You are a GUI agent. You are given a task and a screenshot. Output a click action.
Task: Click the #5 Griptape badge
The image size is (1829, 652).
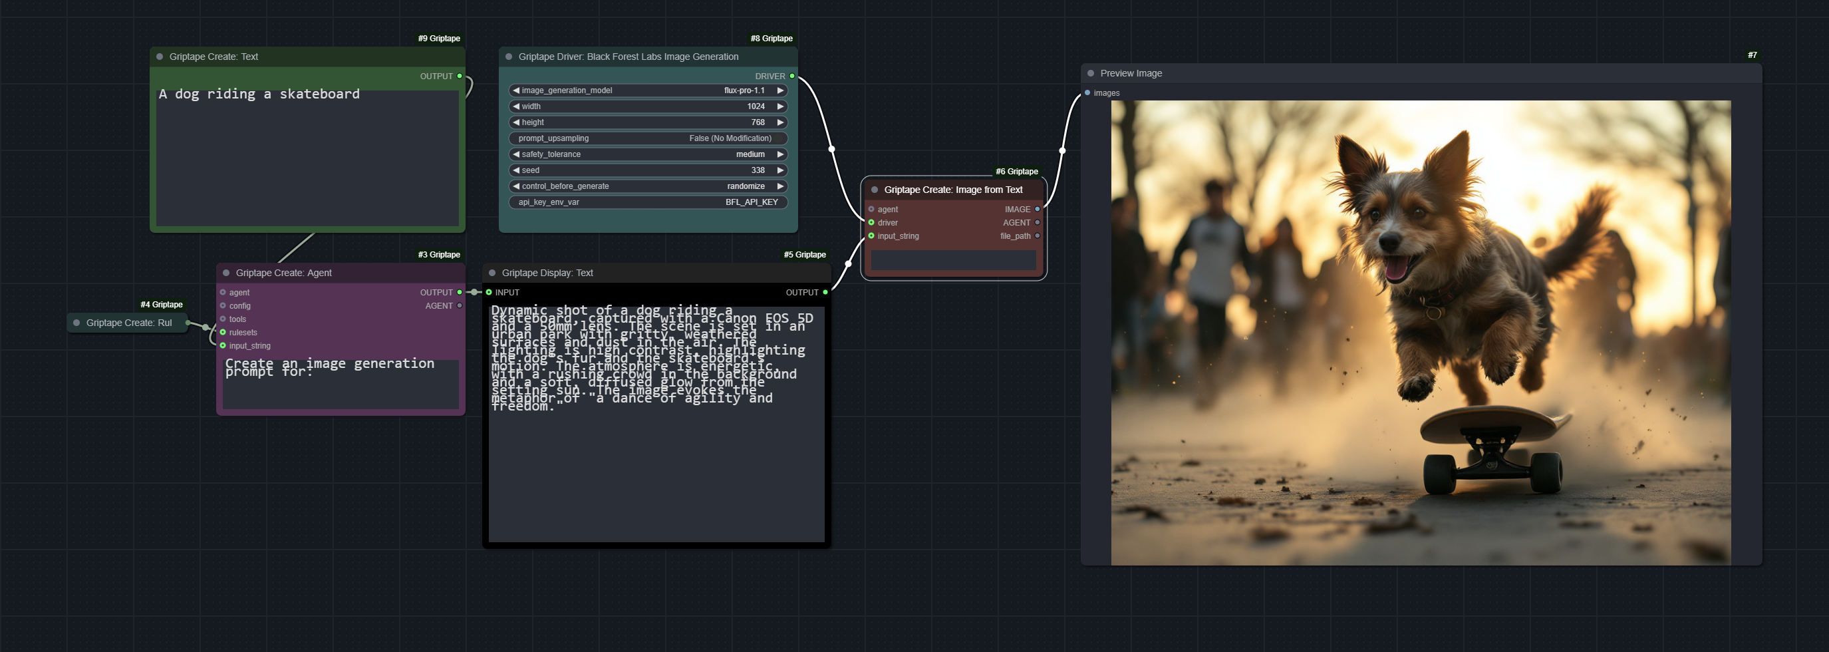click(805, 254)
